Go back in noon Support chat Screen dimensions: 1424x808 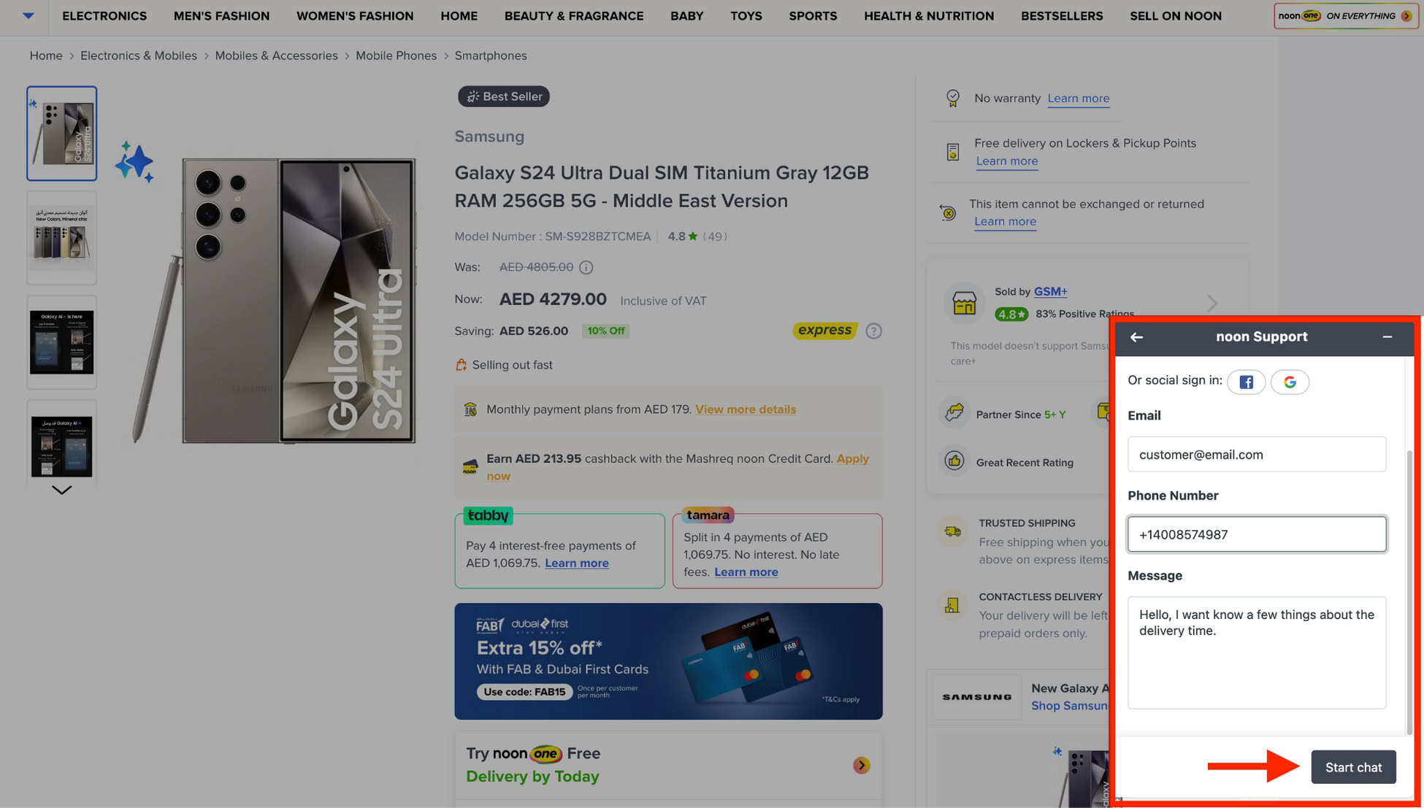pos(1136,337)
